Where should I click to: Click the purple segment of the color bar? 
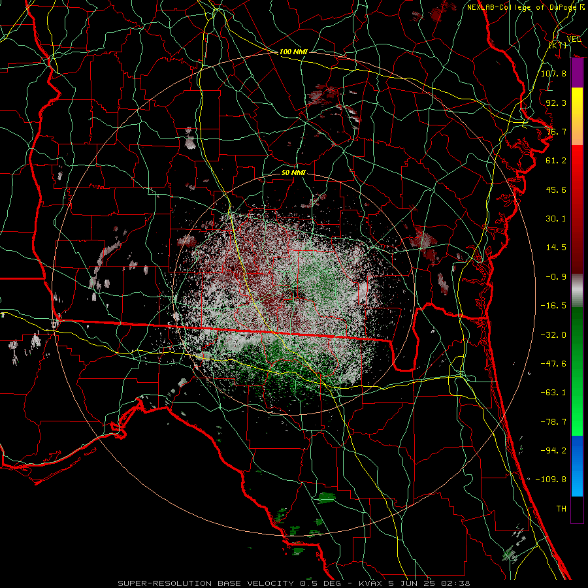[577, 73]
